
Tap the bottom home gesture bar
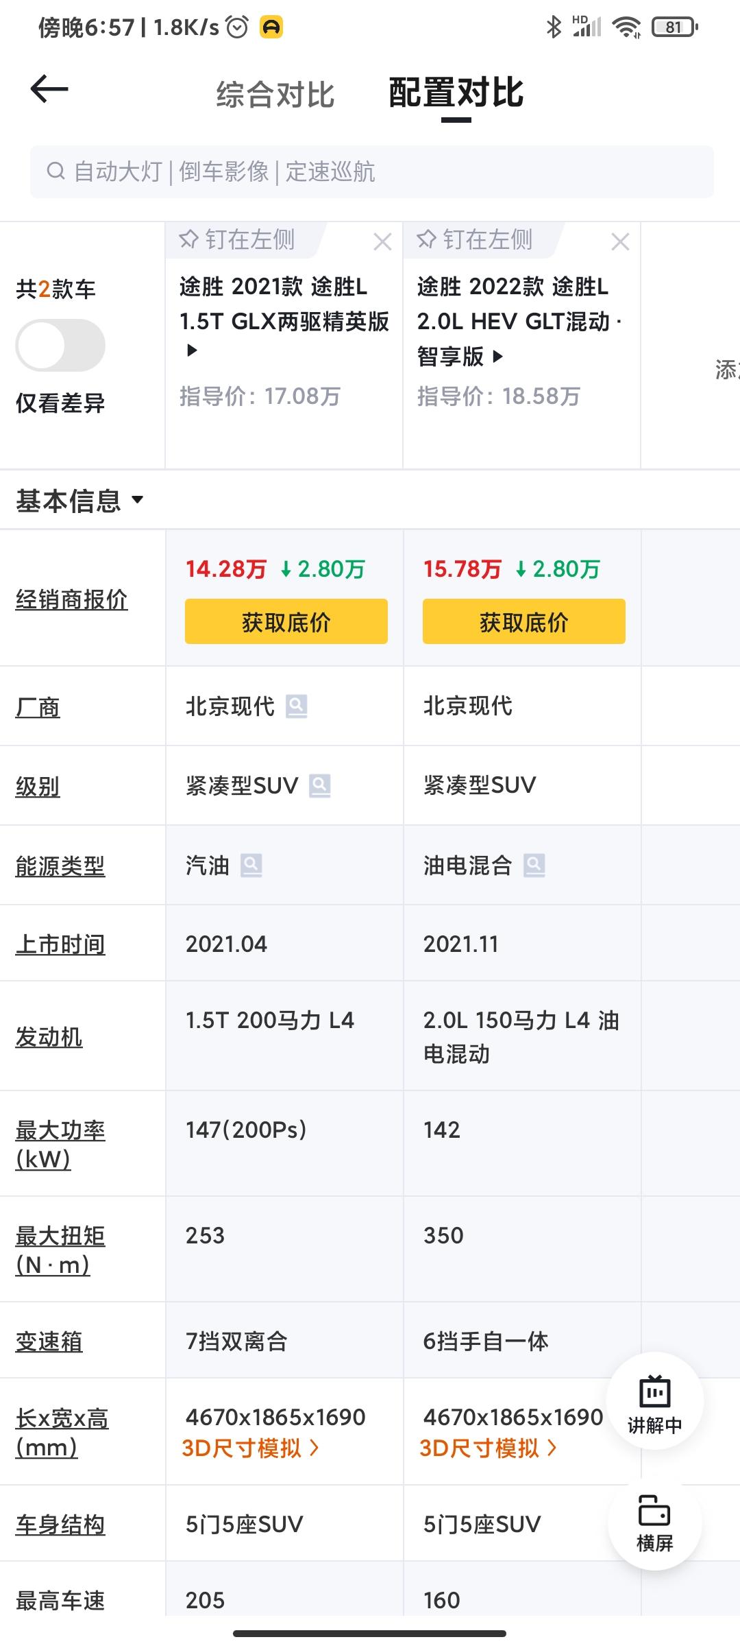[x=370, y=1633]
